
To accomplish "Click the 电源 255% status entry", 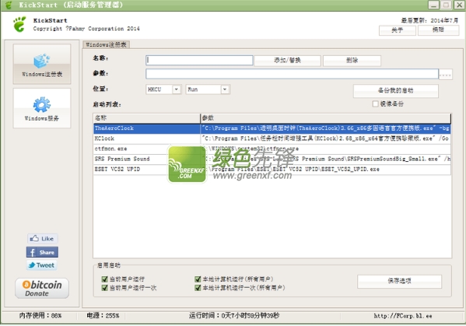I will click(103, 316).
